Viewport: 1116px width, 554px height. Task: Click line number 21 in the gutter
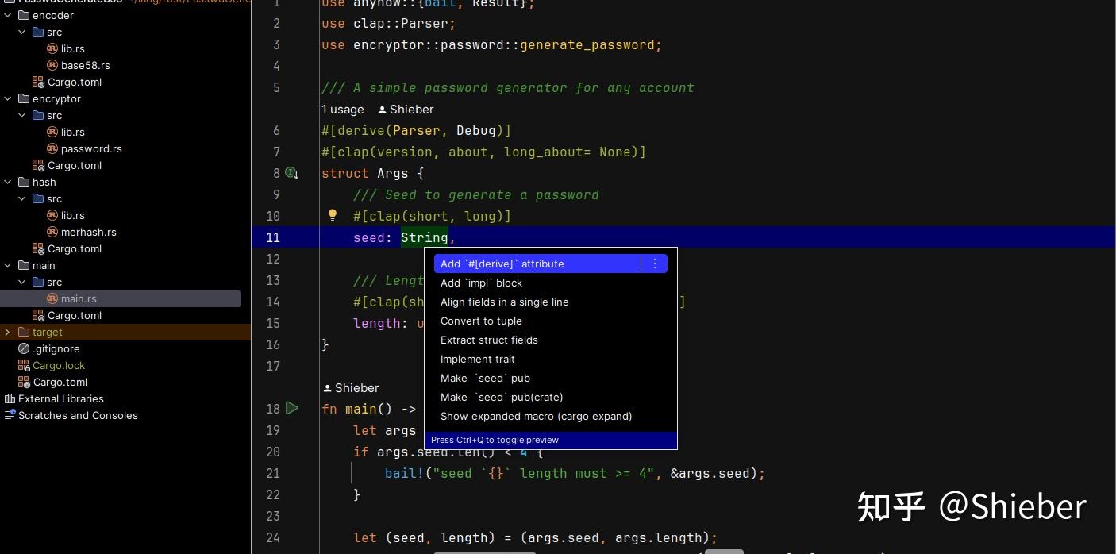tap(273, 473)
